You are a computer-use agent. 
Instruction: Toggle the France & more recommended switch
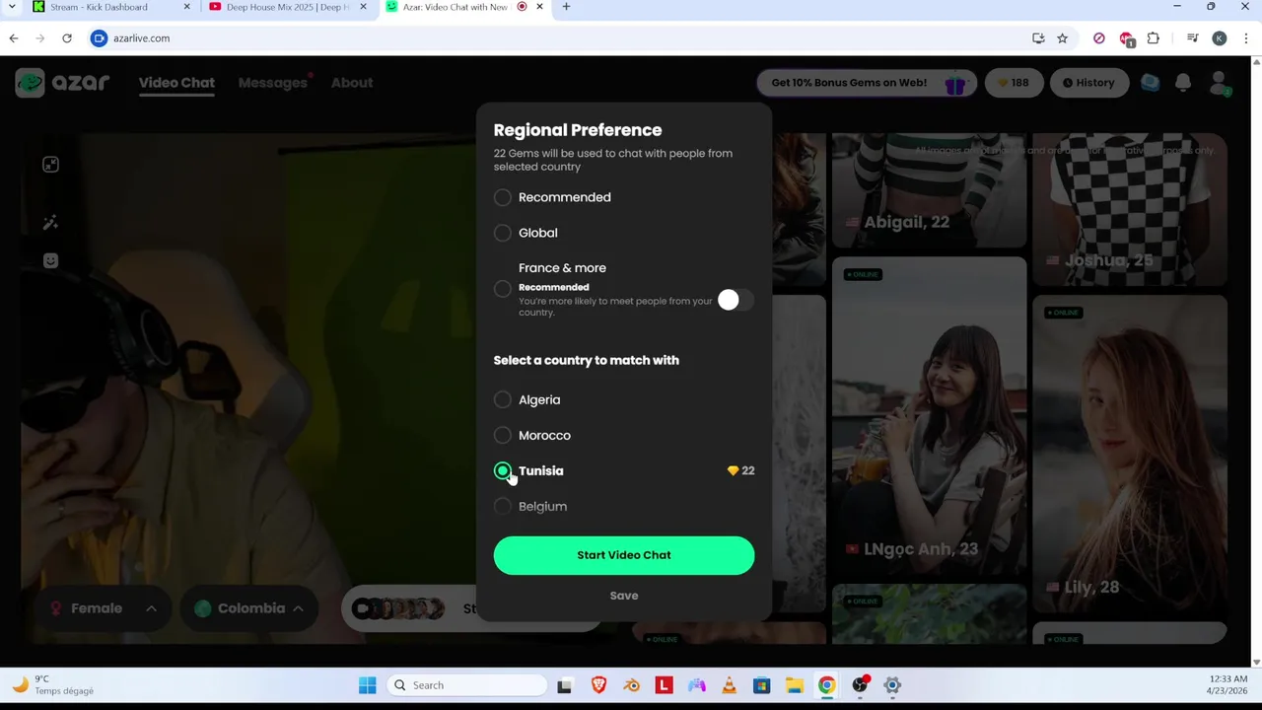(x=736, y=300)
